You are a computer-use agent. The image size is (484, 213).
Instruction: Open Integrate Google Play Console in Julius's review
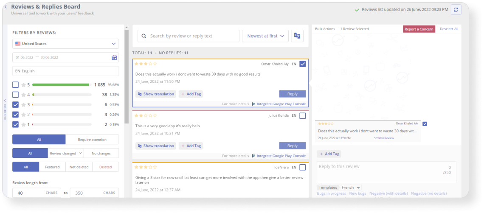point(281,156)
